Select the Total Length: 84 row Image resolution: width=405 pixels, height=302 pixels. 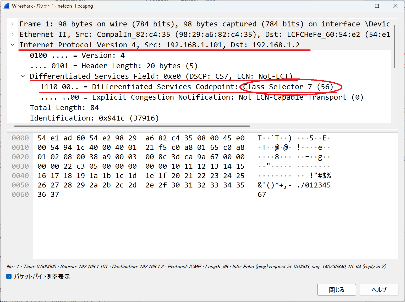pyautogui.click(x=64, y=108)
